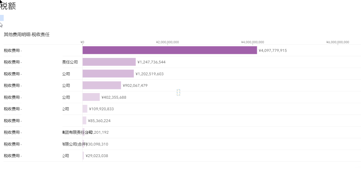Click the ¥4,097,779,915 data value label

[x=273, y=51]
